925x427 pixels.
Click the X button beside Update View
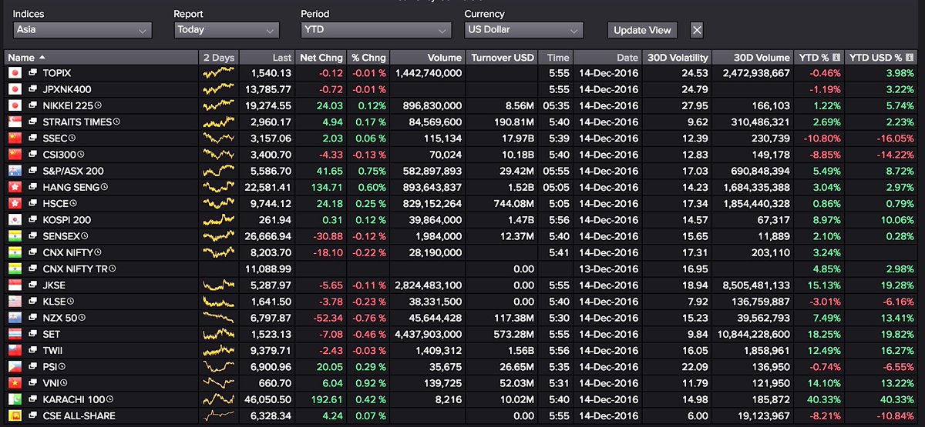(696, 30)
